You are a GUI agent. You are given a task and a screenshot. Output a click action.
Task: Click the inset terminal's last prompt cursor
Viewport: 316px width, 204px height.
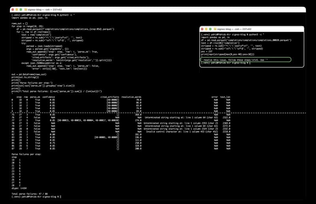(250, 63)
